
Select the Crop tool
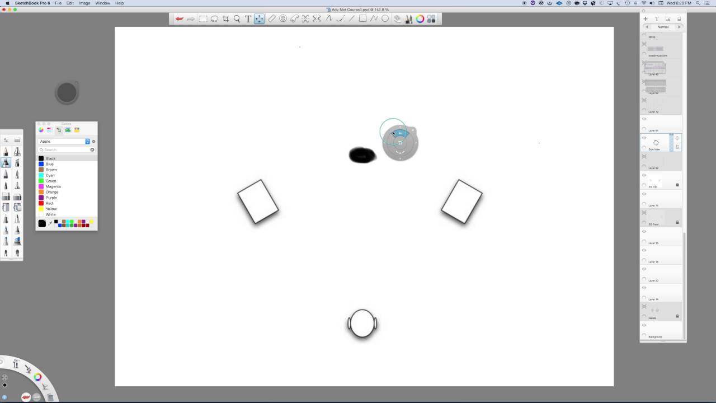pos(225,19)
